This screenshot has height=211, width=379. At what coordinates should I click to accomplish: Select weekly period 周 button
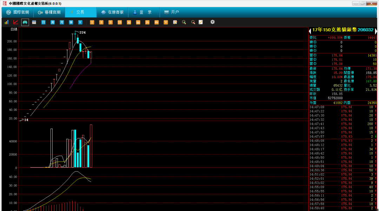coord(52,22)
